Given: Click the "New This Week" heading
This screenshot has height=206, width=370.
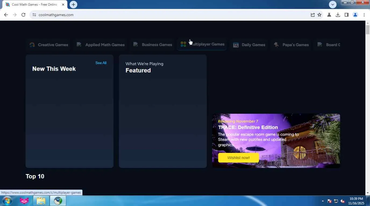Looking at the screenshot, I should (54, 69).
